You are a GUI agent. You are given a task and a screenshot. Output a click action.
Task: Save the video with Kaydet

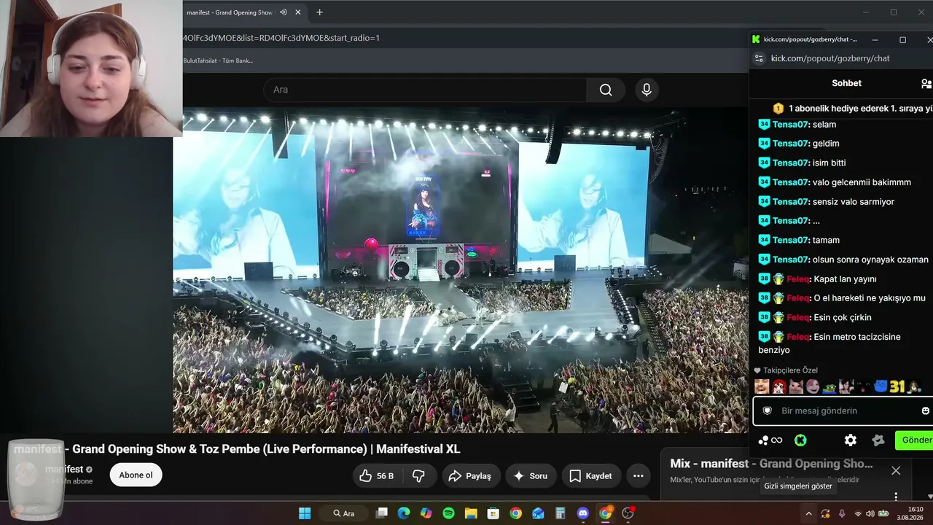click(590, 476)
